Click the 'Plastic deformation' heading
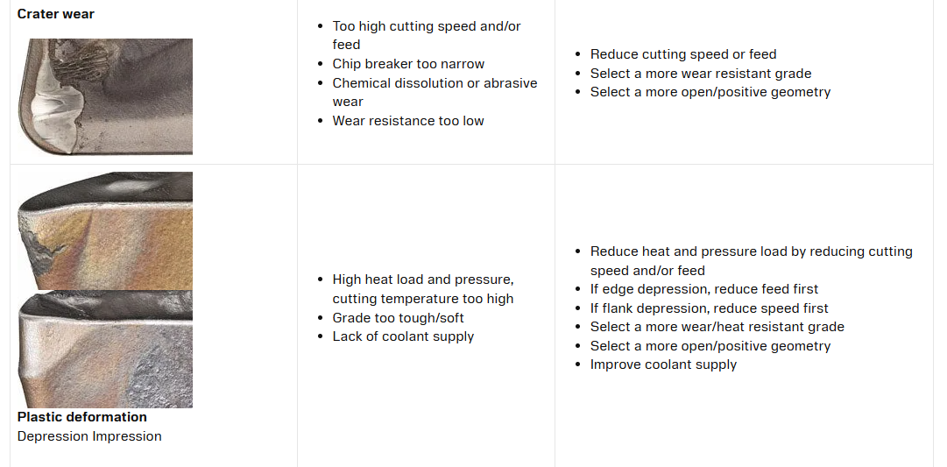 tap(82, 417)
